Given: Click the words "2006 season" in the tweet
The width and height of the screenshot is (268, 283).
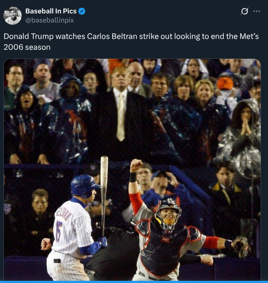Looking at the screenshot, I should point(27,47).
